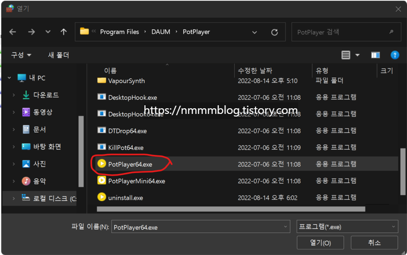Go up one folder level
Image resolution: width=407 pixels, height=255 pixels.
64,32
